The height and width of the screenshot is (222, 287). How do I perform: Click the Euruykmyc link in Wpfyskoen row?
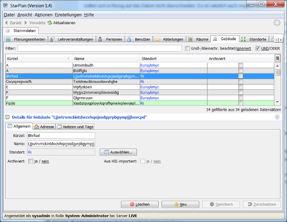(150, 87)
